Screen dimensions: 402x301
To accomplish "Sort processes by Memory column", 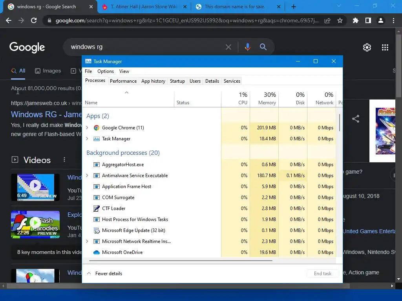I will [264, 98].
